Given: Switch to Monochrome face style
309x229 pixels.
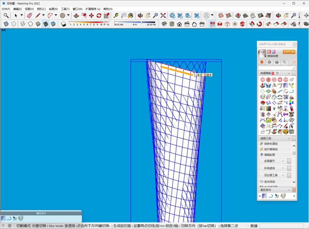Looking at the screenshot, I should click(53, 24).
